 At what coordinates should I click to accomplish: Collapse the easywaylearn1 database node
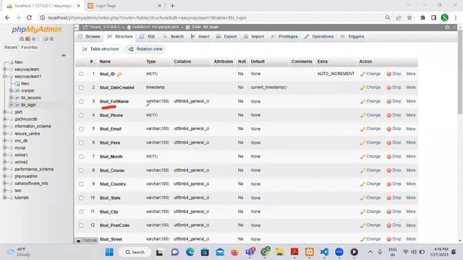point(5,77)
